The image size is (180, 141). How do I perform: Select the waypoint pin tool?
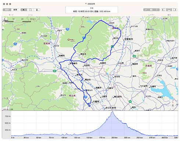click(37, 10)
